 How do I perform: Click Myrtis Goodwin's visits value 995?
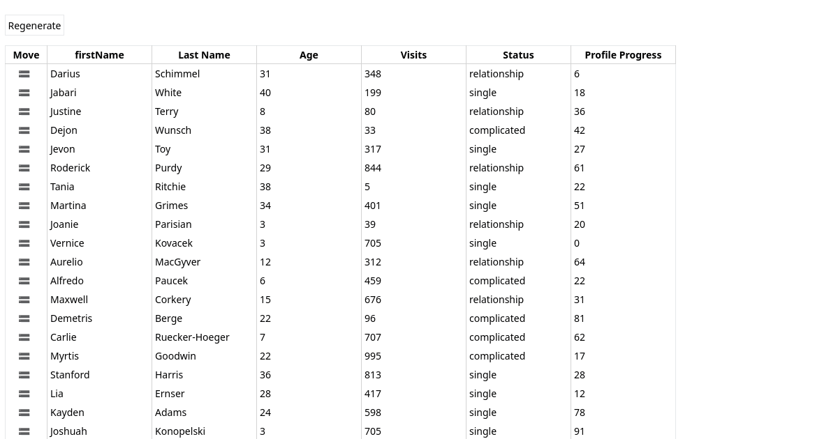click(373, 356)
